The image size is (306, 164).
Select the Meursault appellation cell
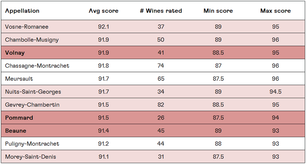click(x=19, y=79)
